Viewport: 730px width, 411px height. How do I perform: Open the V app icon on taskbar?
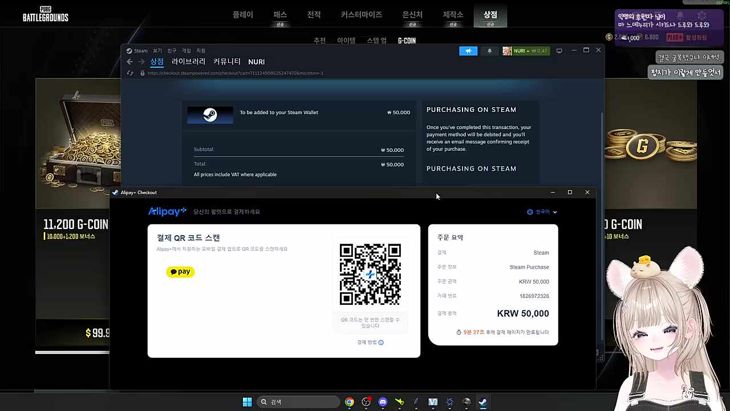pyautogui.click(x=433, y=402)
